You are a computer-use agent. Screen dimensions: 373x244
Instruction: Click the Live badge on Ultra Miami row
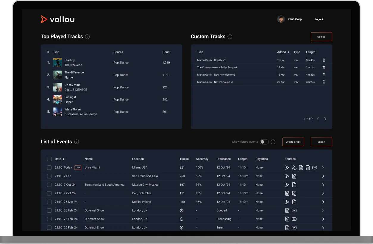point(78,168)
